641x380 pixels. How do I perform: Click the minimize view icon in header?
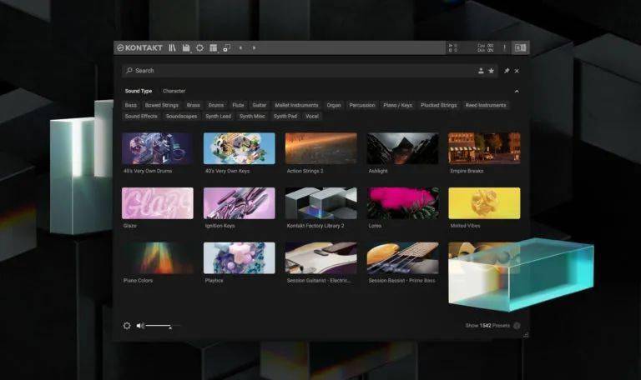click(x=227, y=47)
